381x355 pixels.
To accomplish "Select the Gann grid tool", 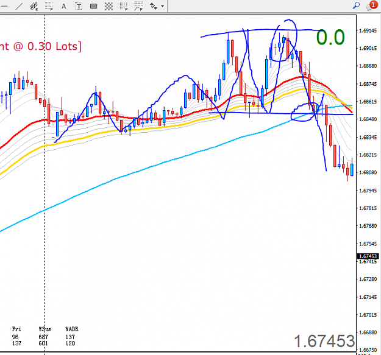I will point(109,6).
